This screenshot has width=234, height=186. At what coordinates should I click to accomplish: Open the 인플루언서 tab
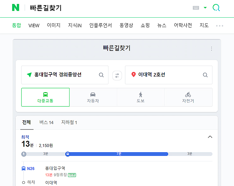(101, 25)
